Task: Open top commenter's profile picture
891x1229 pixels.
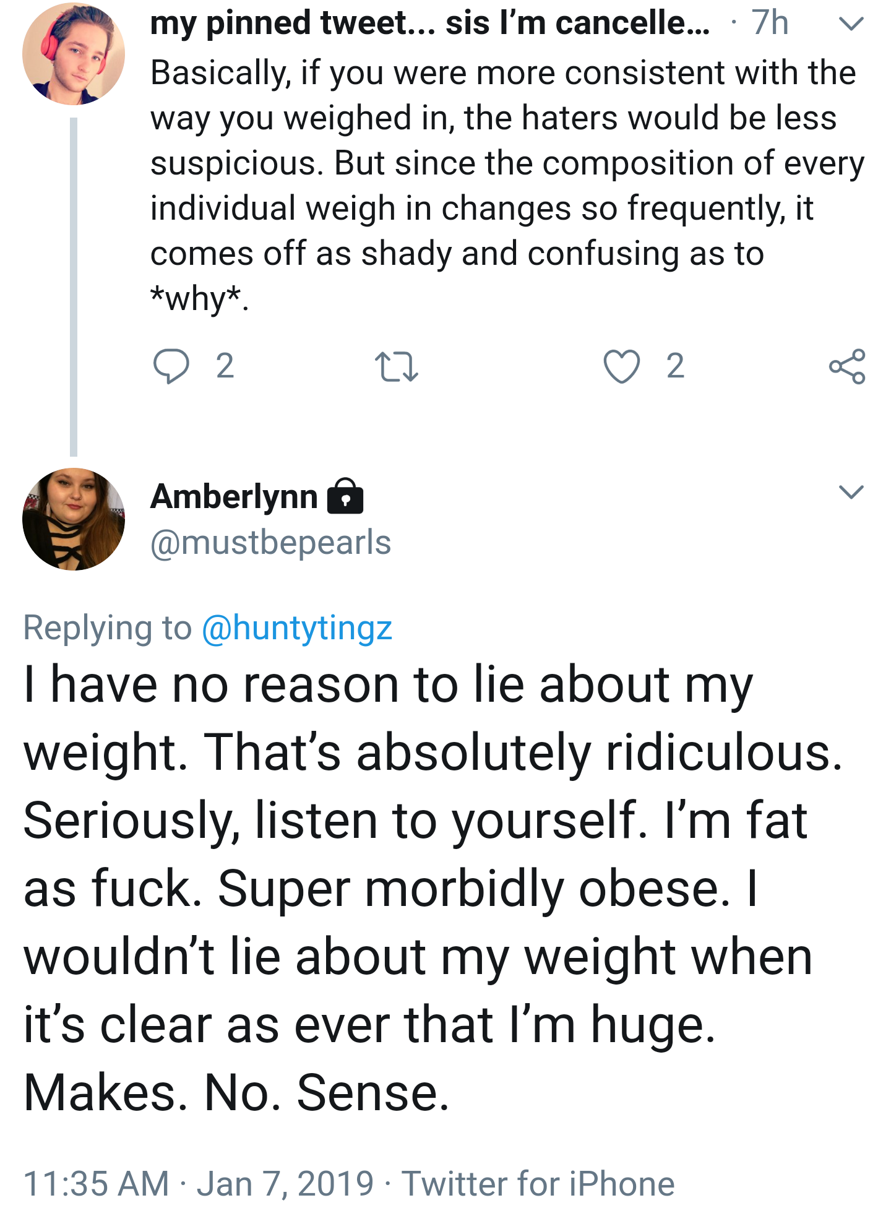Action: coord(74,54)
